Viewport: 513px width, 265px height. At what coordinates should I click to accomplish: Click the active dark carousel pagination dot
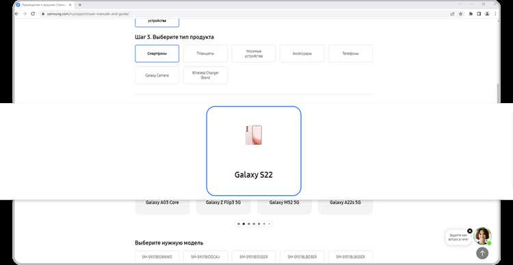244,224
